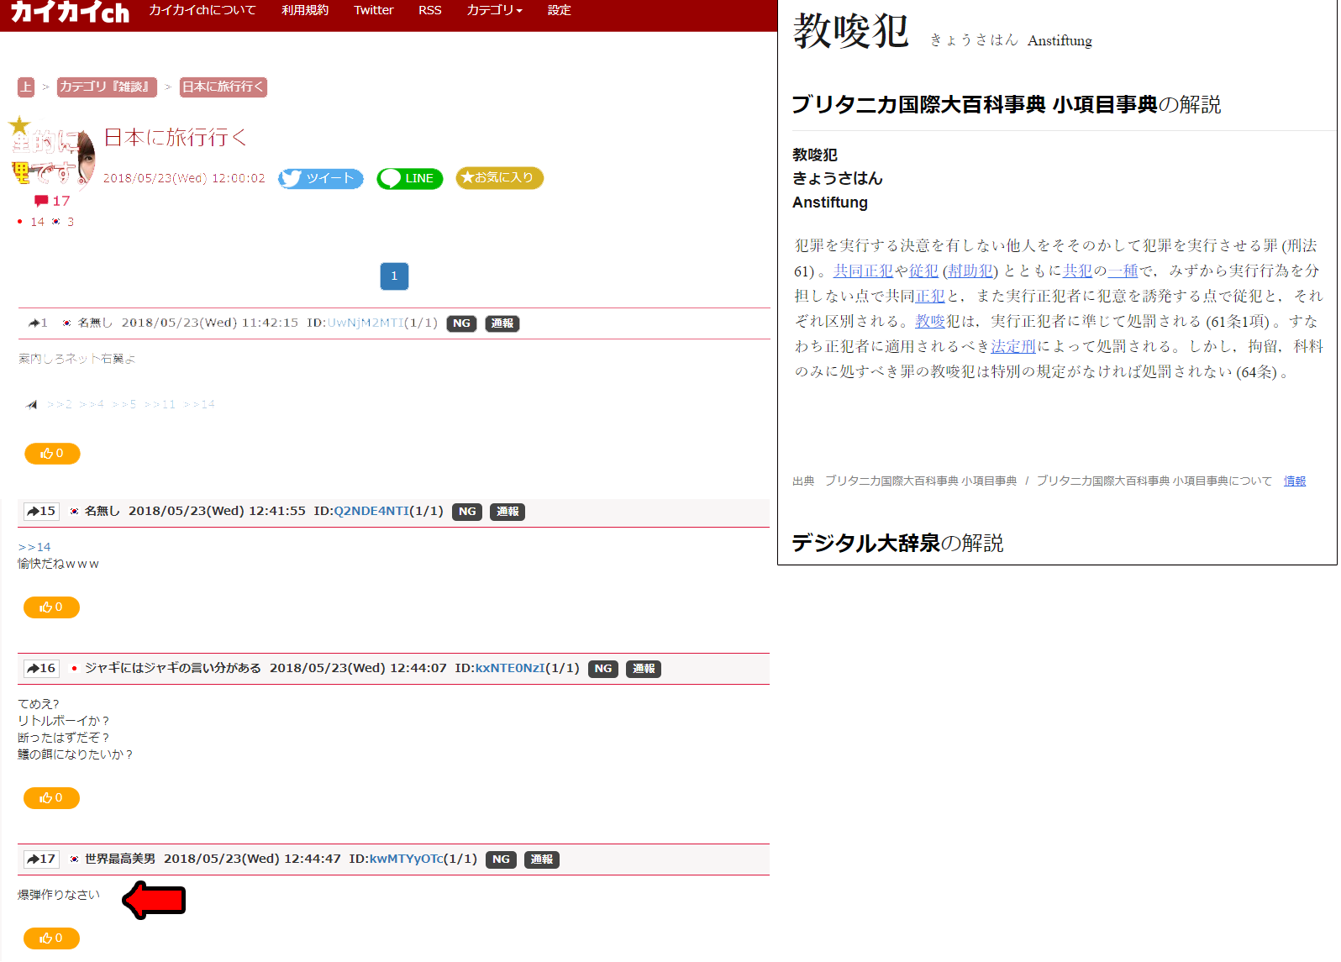Image resolution: width=1341 pixels, height=962 pixels.
Task: Click reply arrow on post 17
Action: [x=40, y=859]
